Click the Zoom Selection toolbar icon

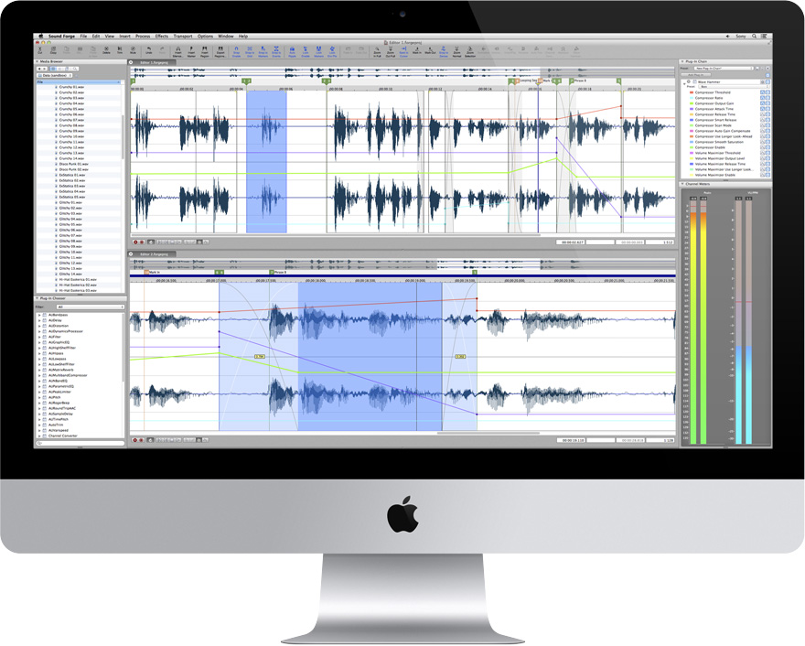[470, 51]
